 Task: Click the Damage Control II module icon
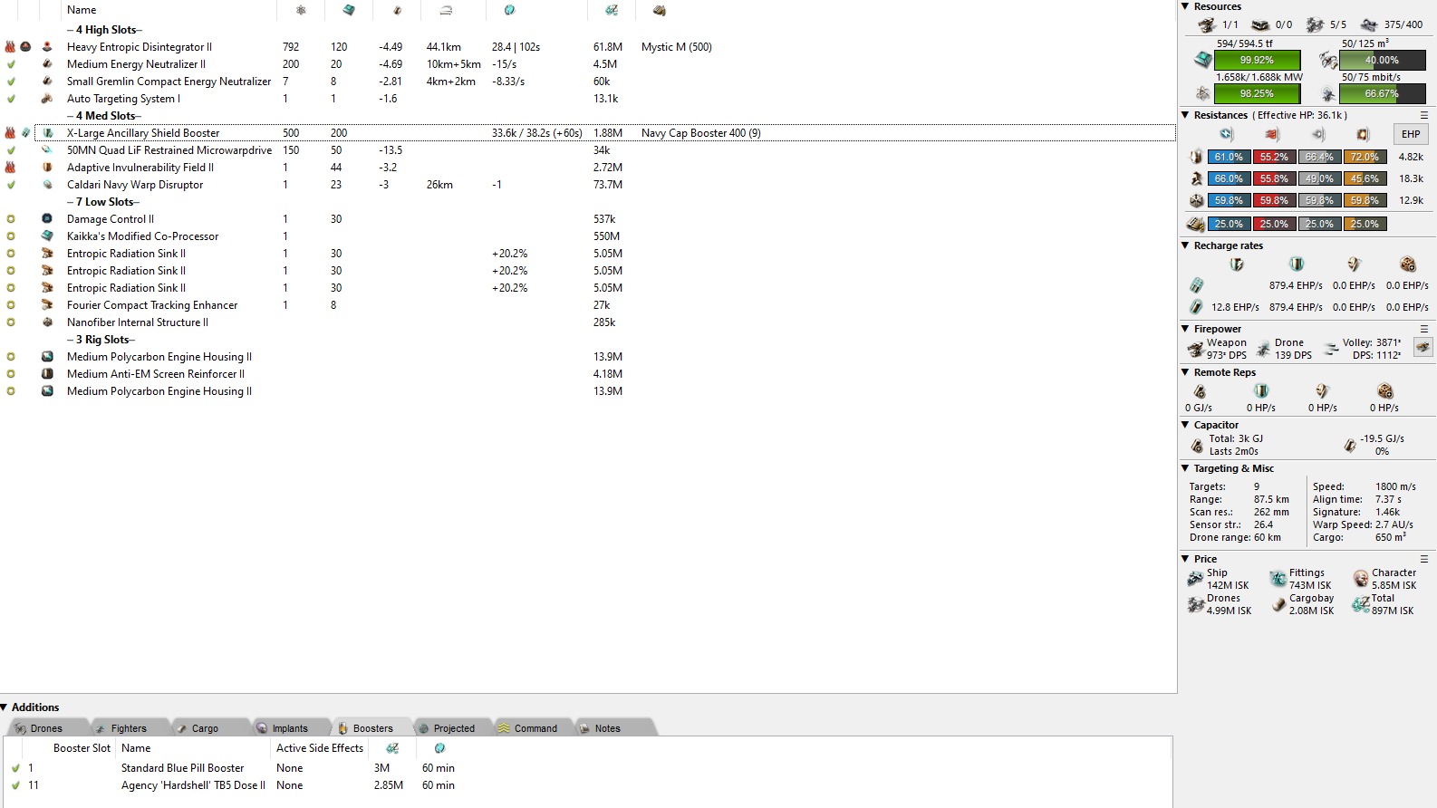(47, 219)
